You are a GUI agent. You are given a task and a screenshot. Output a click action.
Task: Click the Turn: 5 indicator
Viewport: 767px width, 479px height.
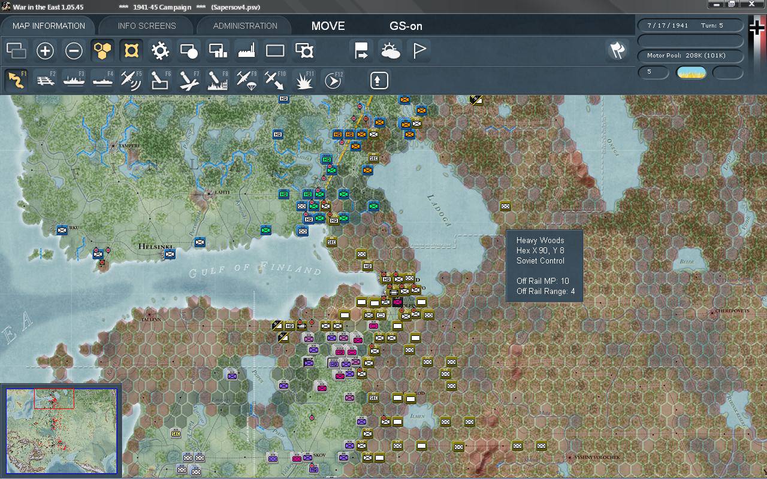point(712,26)
